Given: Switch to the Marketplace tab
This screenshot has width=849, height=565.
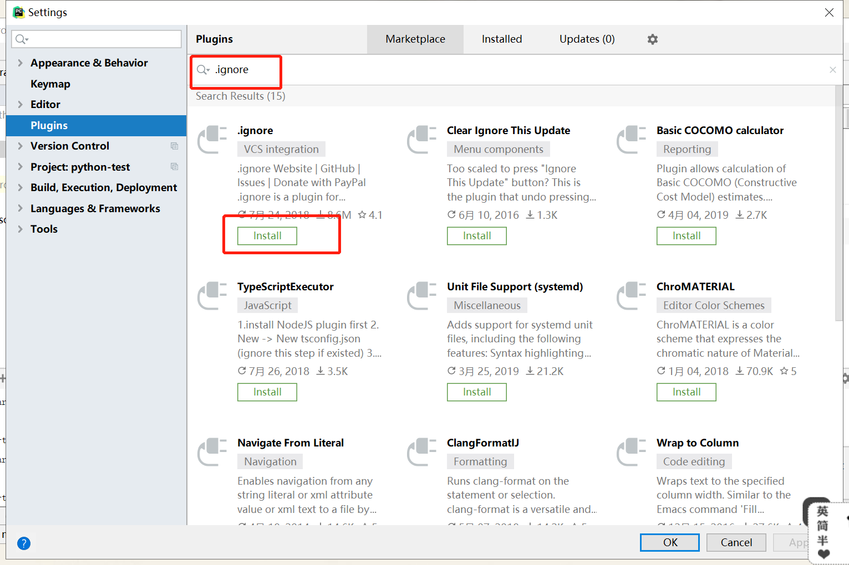Looking at the screenshot, I should click(x=415, y=39).
